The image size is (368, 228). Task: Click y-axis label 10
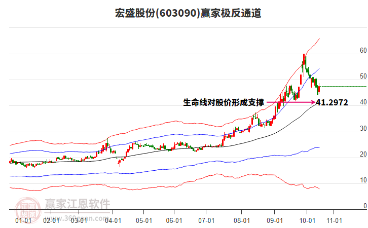tap(363, 180)
